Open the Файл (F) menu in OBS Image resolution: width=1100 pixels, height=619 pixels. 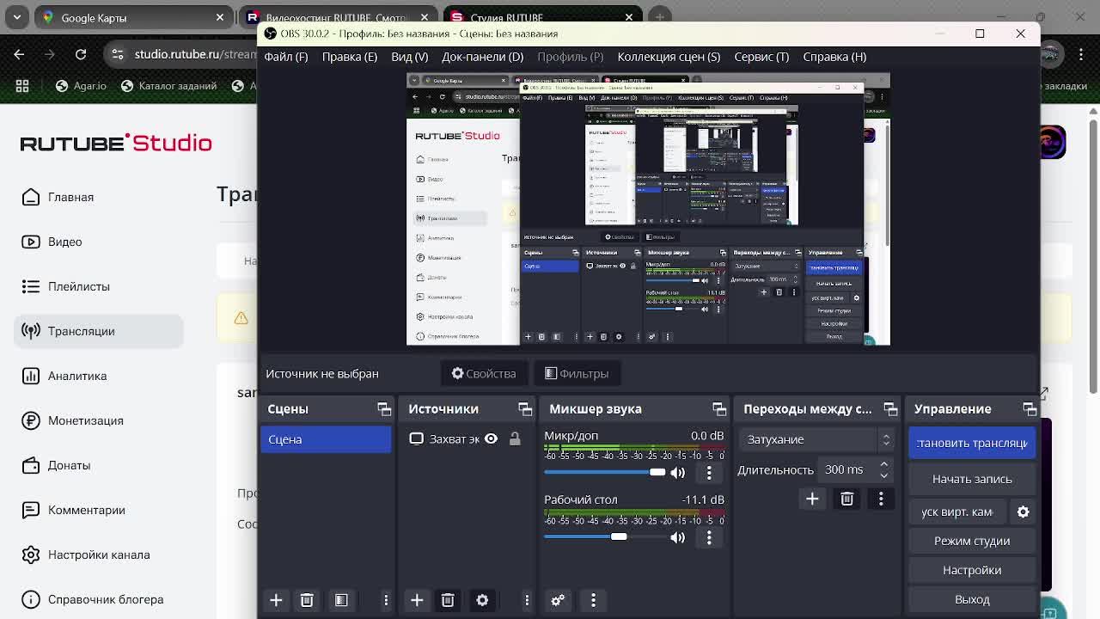pos(286,57)
